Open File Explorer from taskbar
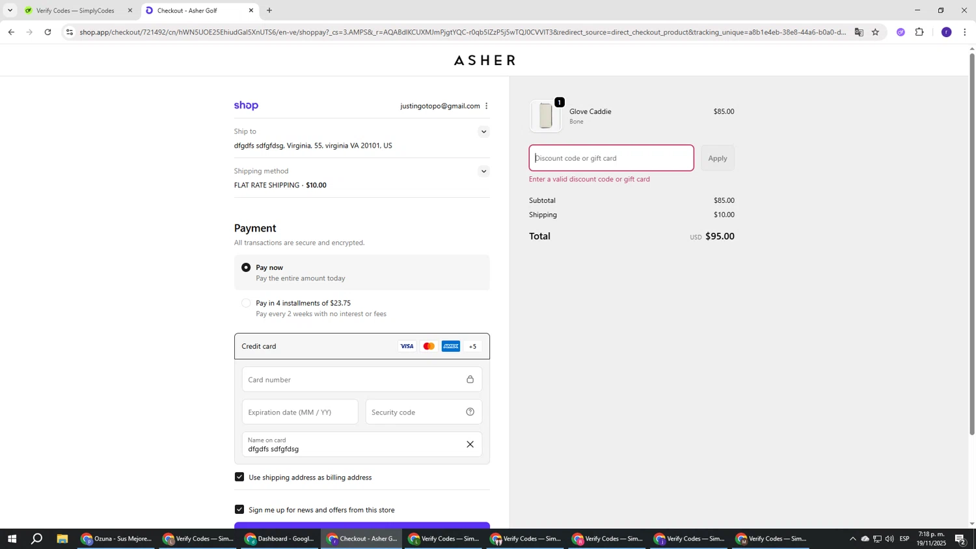This screenshot has height=549, width=976. pos(62,539)
